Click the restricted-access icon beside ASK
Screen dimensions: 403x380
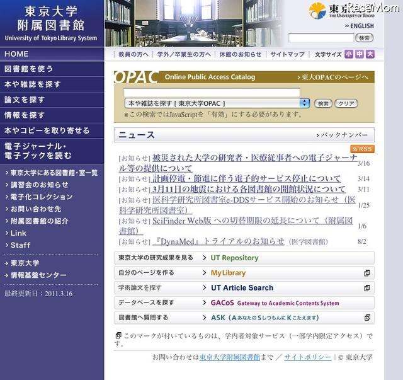pos(367,318)
